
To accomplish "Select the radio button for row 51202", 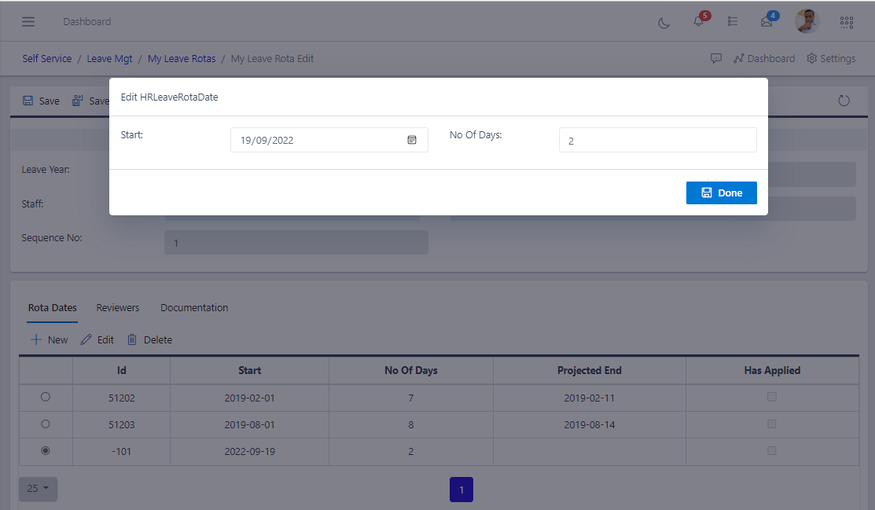I will click(x=45, y=397).
